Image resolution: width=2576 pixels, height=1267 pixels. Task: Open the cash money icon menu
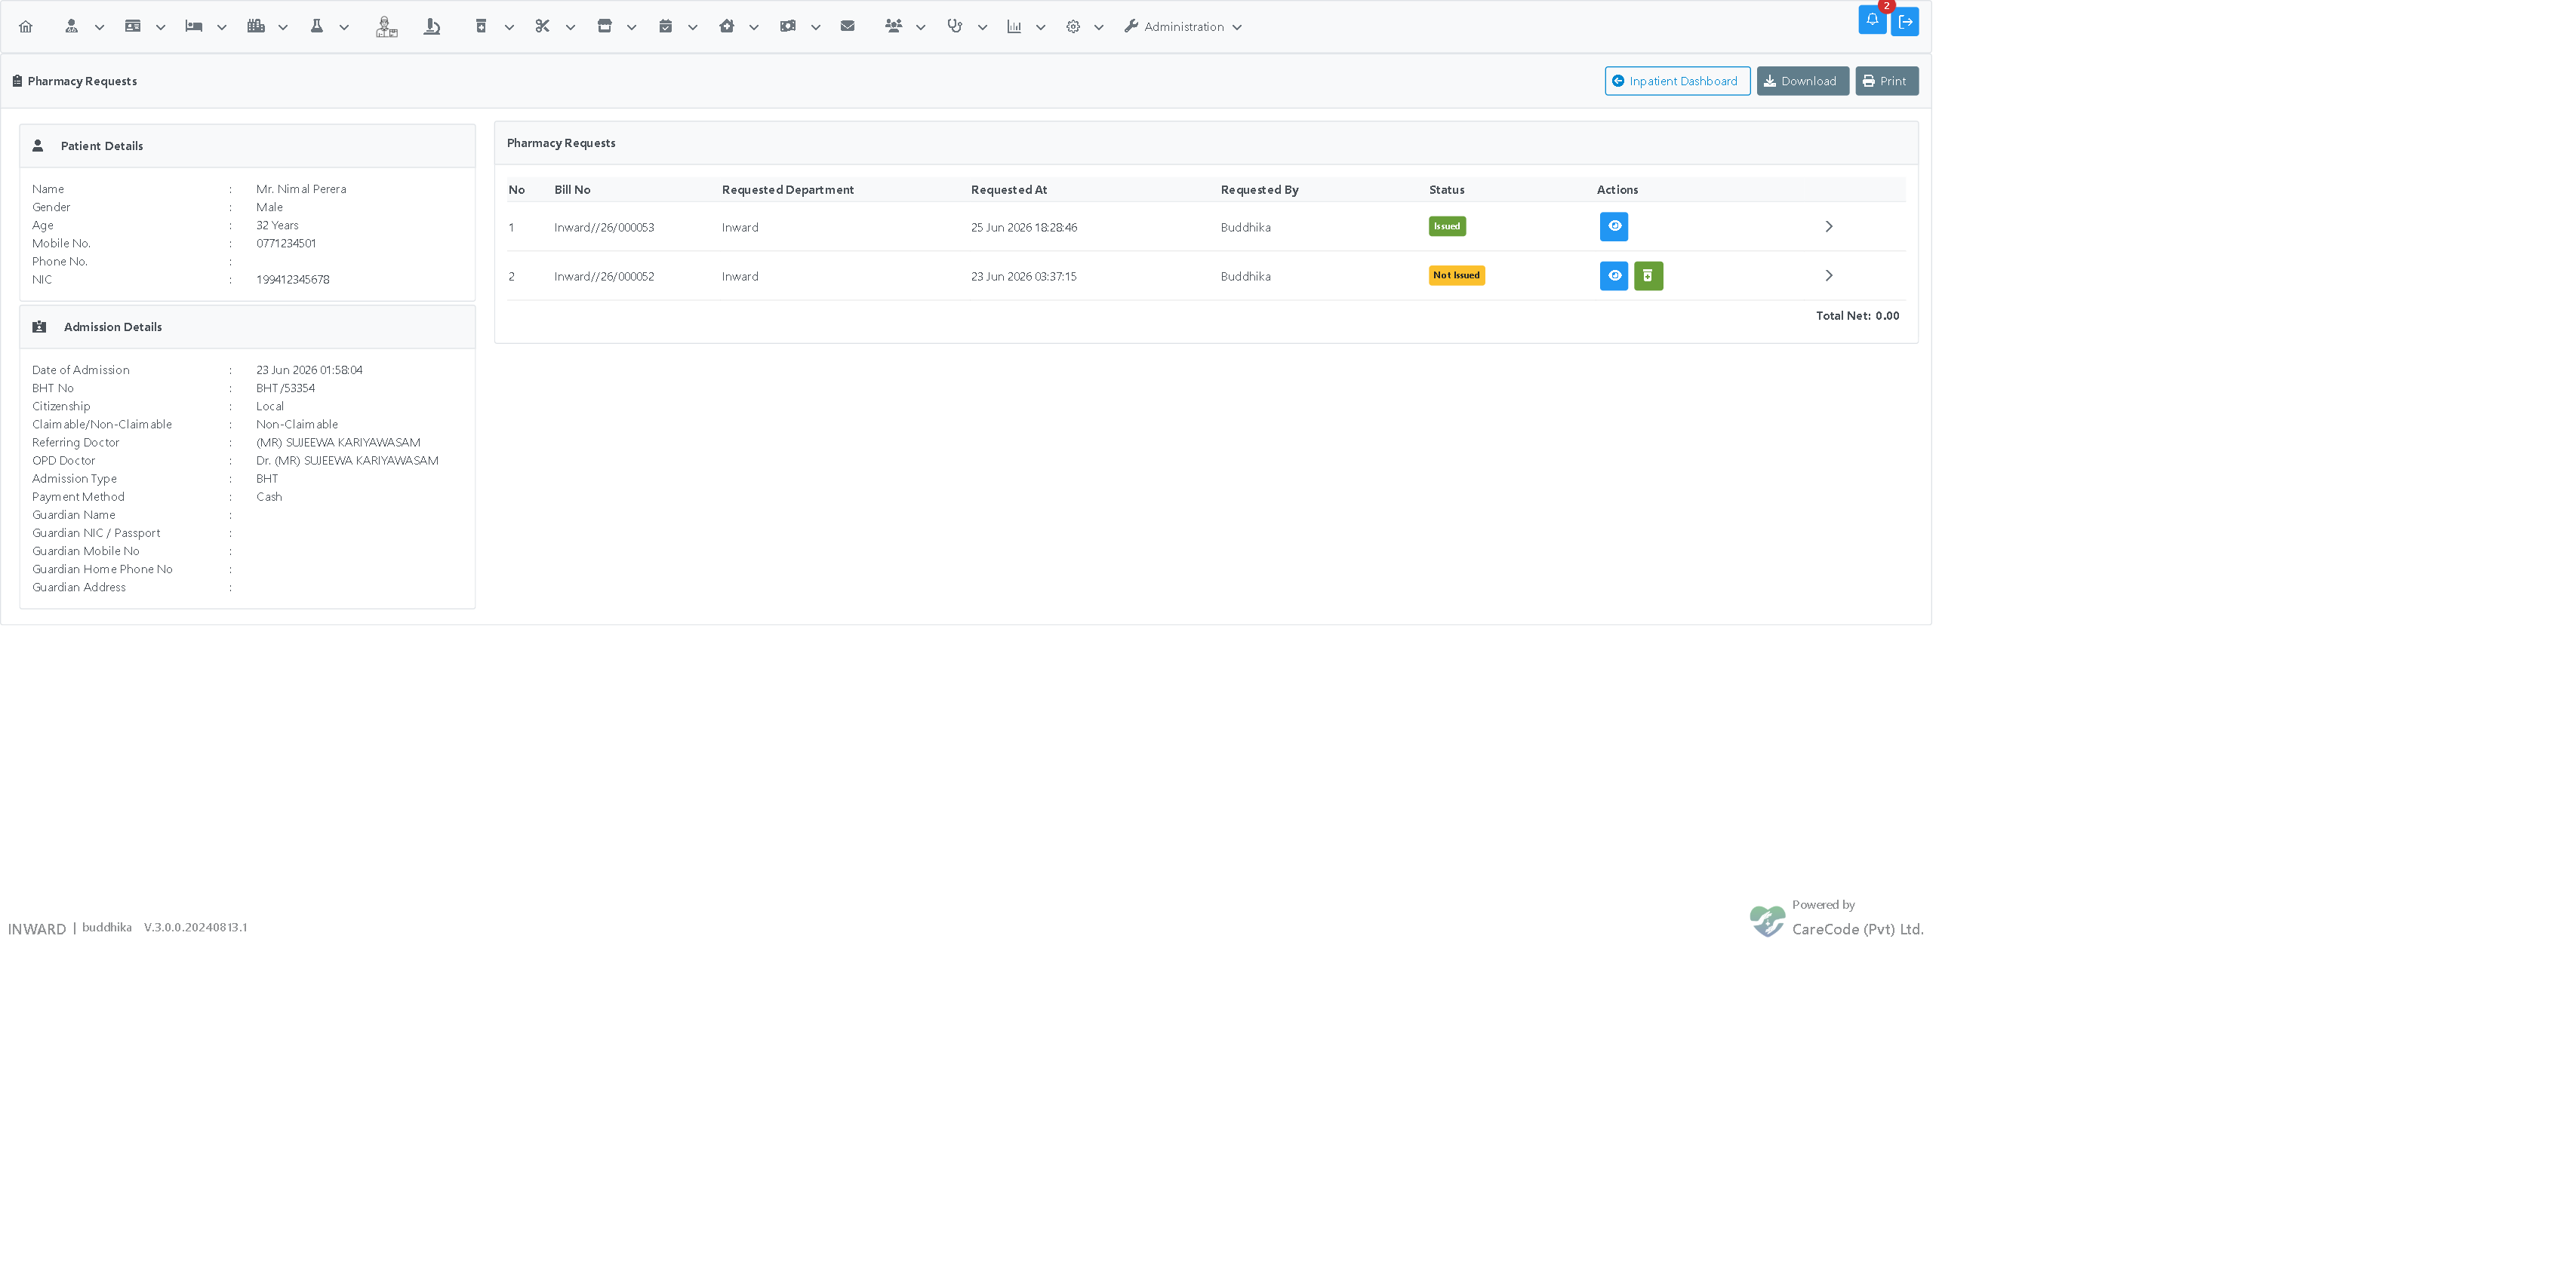coord(788,27)
